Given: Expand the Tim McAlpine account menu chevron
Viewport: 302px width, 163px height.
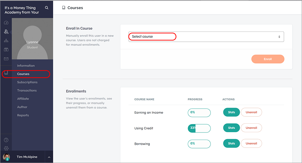Looking at the screenshot, I should tap(49, 157).
